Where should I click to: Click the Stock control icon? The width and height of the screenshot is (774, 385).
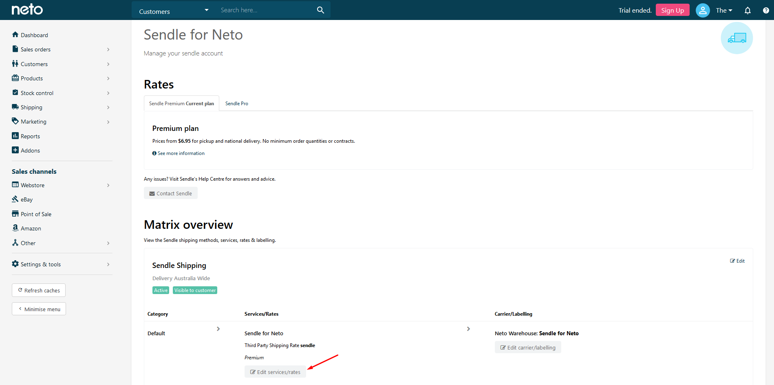15,93
